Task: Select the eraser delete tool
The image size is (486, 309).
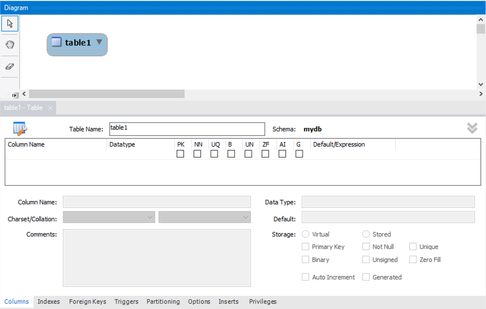Action: click(9, 66)
